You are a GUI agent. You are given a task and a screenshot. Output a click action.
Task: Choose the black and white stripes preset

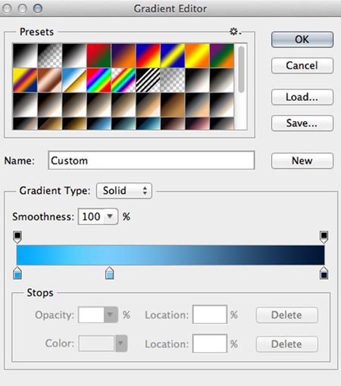click(x=148, y=80)
